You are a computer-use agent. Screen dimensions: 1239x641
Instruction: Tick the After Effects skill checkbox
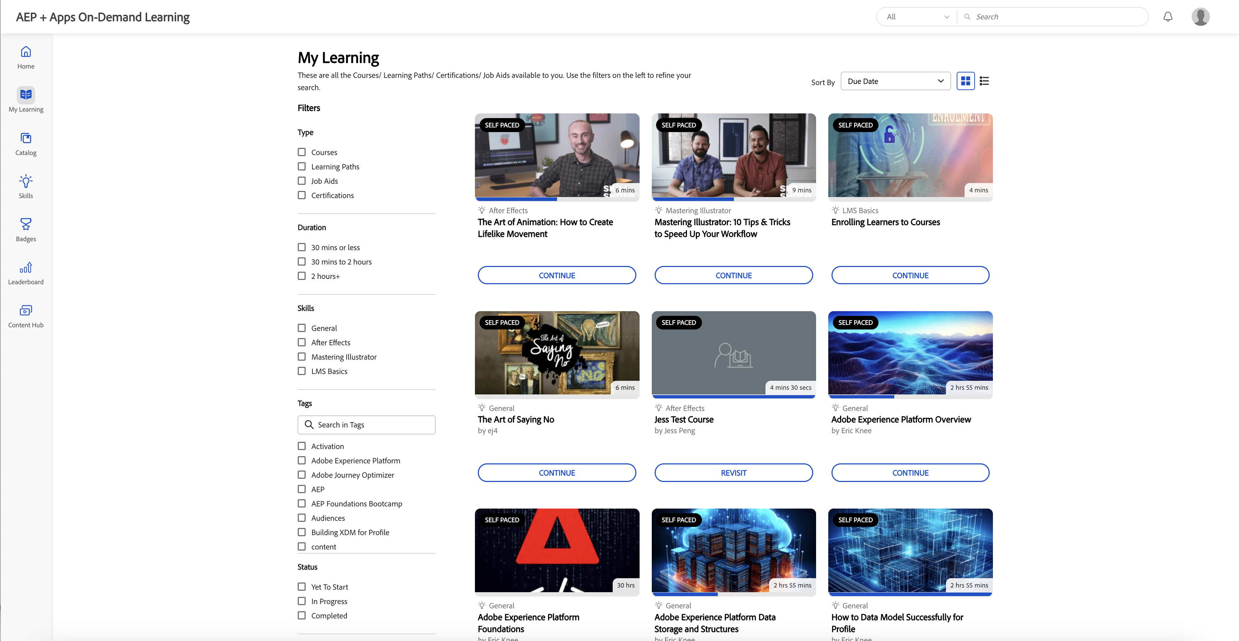pos(302,343)
